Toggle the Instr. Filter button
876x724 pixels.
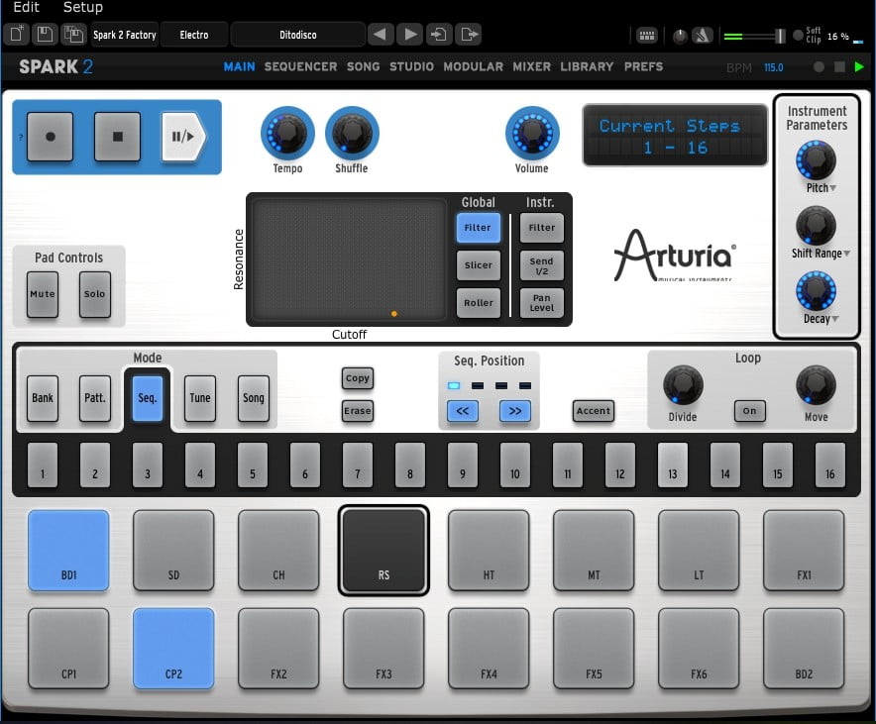tap(542, 228)
